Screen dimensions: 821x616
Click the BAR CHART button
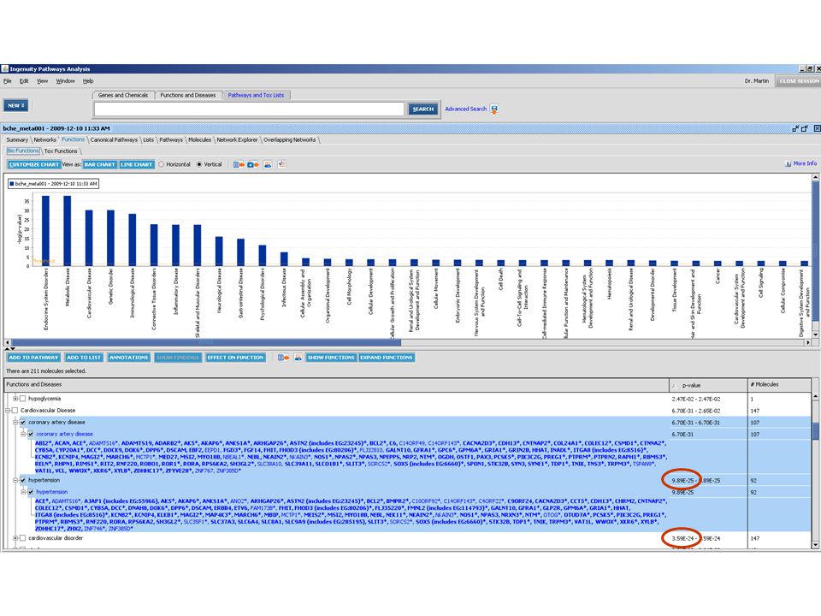tap(99, 164)
